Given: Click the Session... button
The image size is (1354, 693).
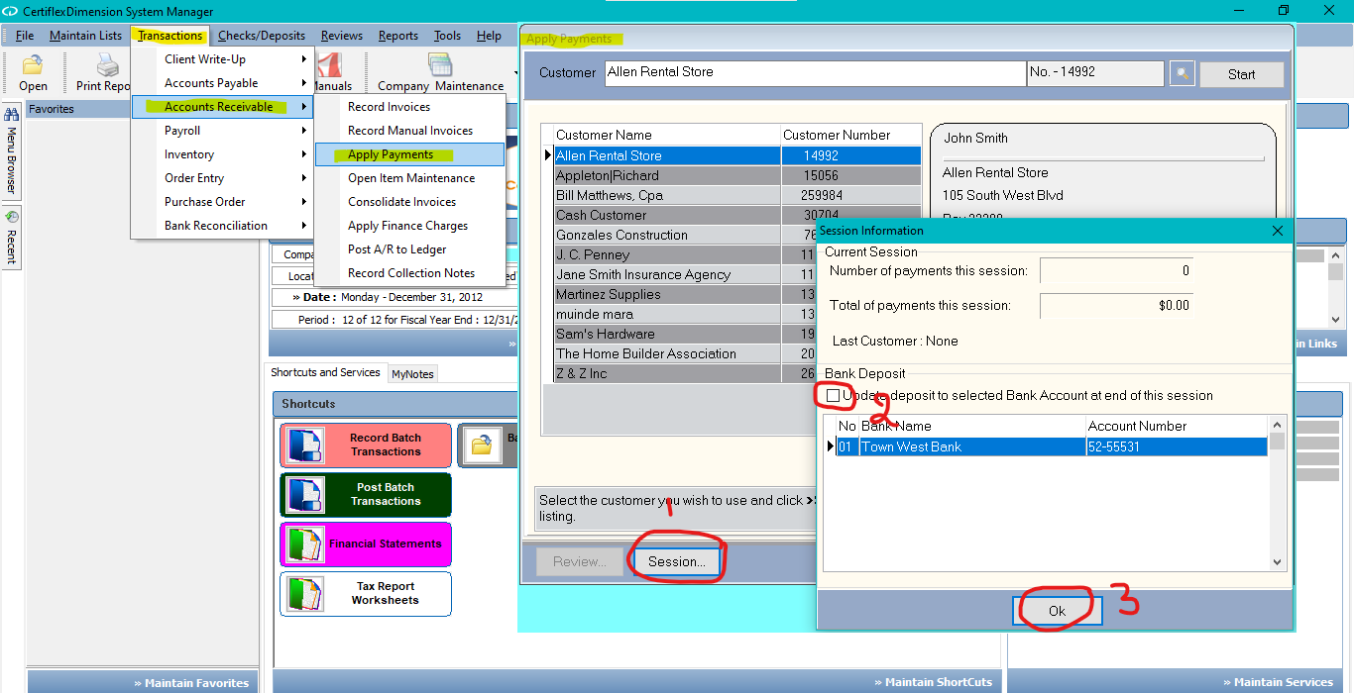Looking at the screenshot, I should (677, 561).
